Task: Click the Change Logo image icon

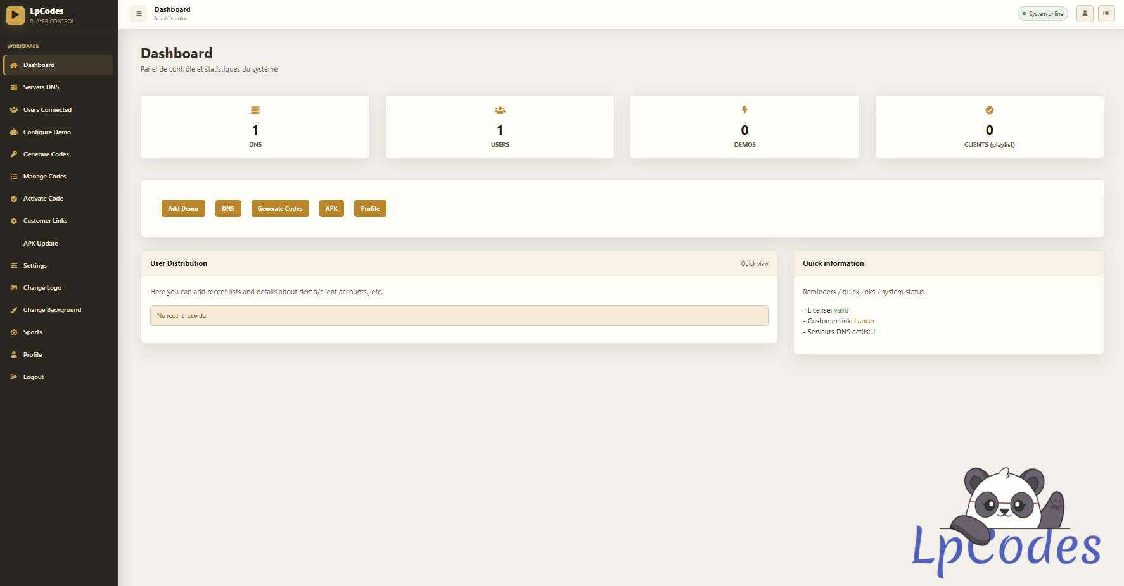Action: [14, 288]
